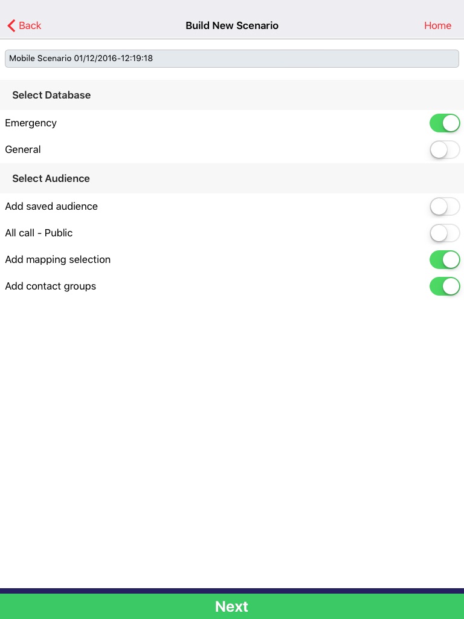464x619 pixels.
Task: Go to the Home screen
Action: [x=437, y=25]
